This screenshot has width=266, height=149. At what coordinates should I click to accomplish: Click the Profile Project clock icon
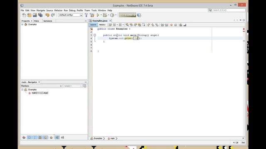point(112,15)
